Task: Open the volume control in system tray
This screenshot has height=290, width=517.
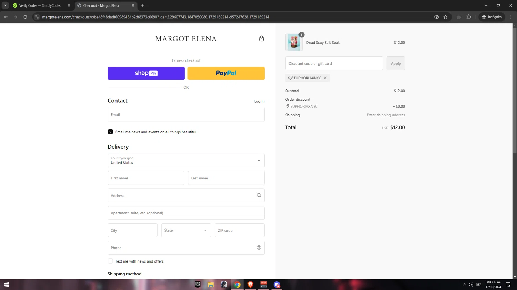Action: pyautogui.click(x=471, y=285)
